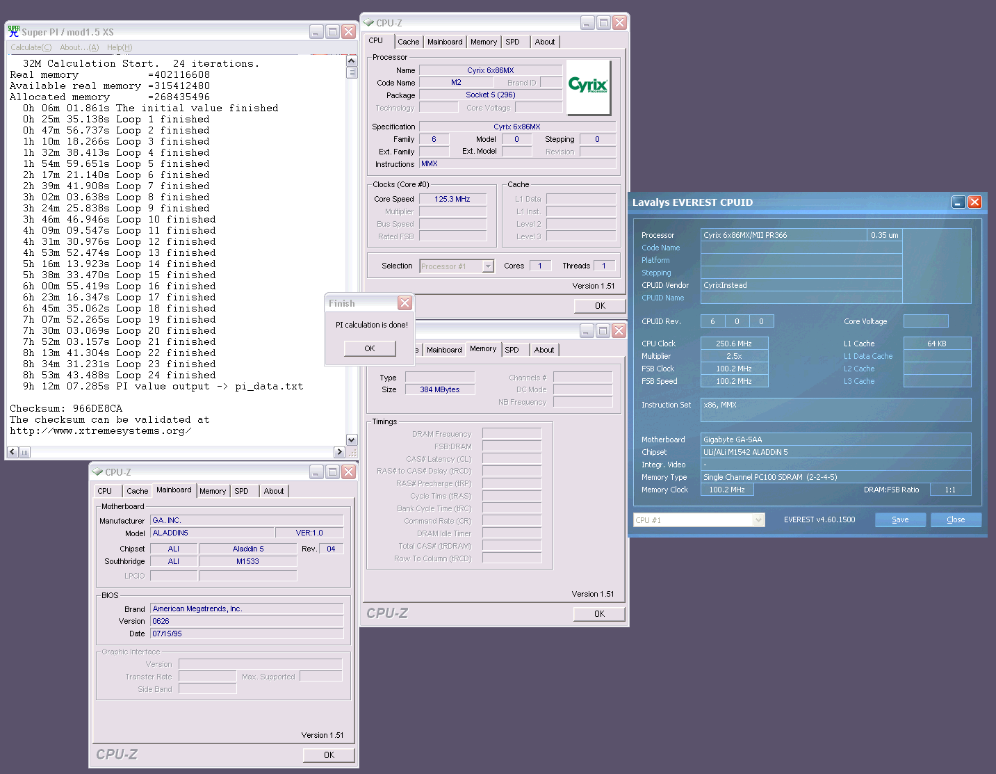
Task: Click the CPU-Z icon in top window title bar
Action: (368, 23)
